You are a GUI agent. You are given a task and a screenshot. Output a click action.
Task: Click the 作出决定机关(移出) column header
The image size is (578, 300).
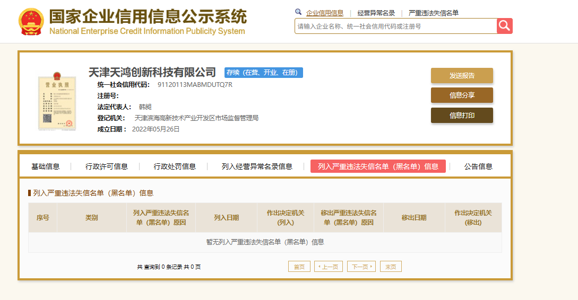[473, 217]
